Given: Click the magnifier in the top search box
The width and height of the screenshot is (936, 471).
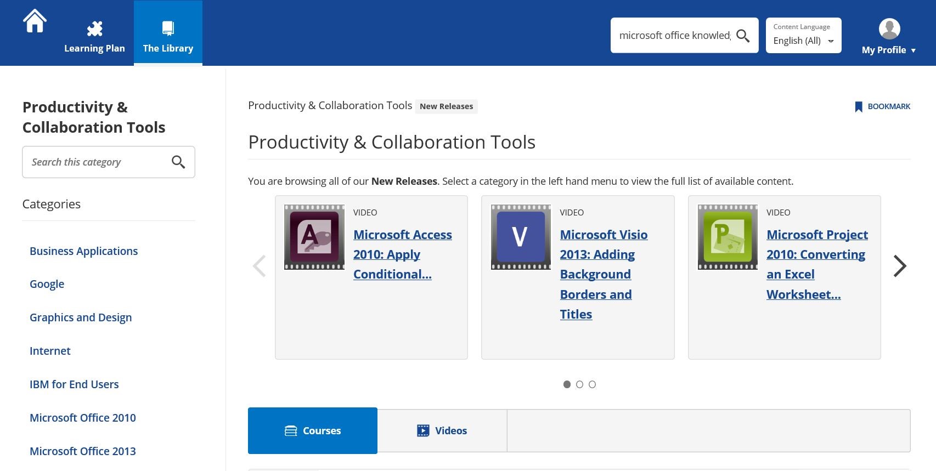Looking at the screenshot, I should tap(743, 36).
